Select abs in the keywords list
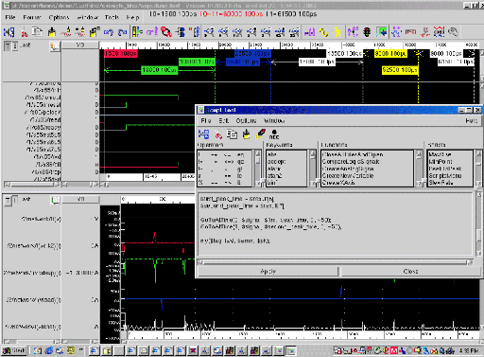This screenshot has width=484, height=357. (x=271, y=154)
